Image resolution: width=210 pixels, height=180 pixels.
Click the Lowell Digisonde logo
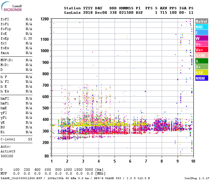pos(11,7)
